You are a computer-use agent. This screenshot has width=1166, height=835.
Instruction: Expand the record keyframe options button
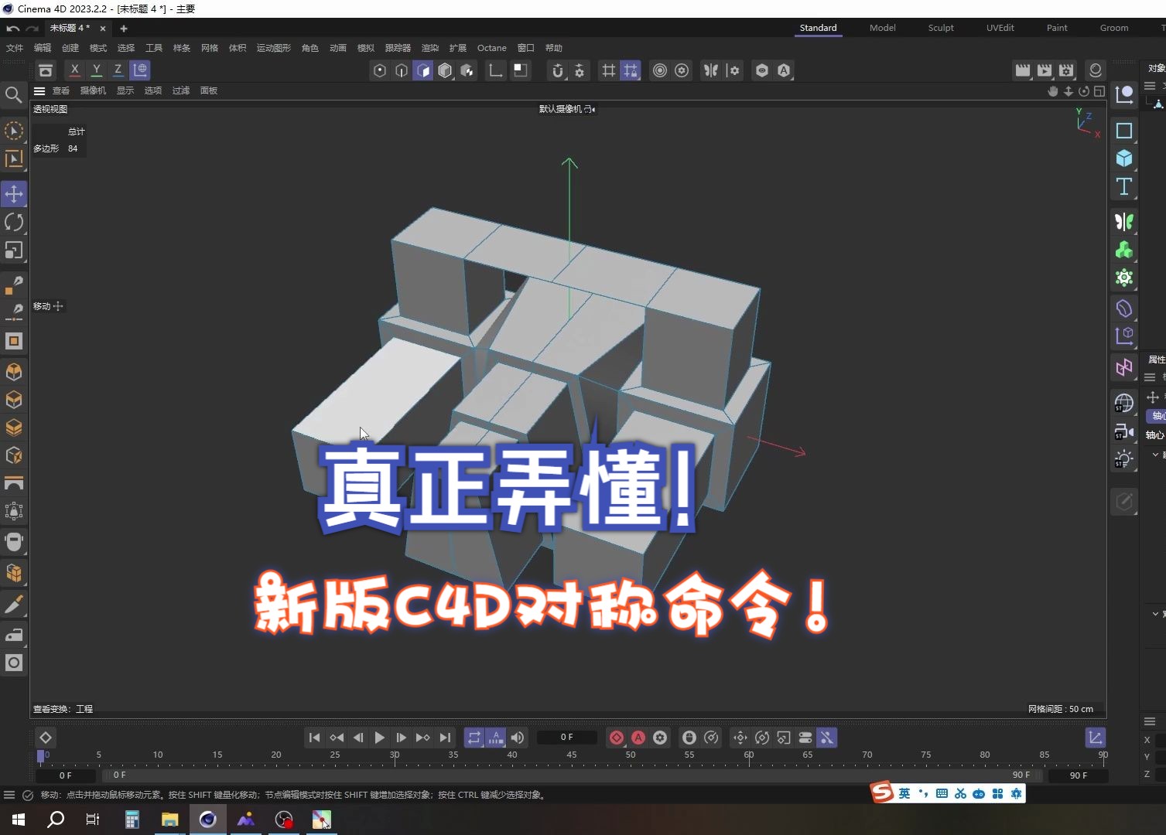(x=660, y=738)
